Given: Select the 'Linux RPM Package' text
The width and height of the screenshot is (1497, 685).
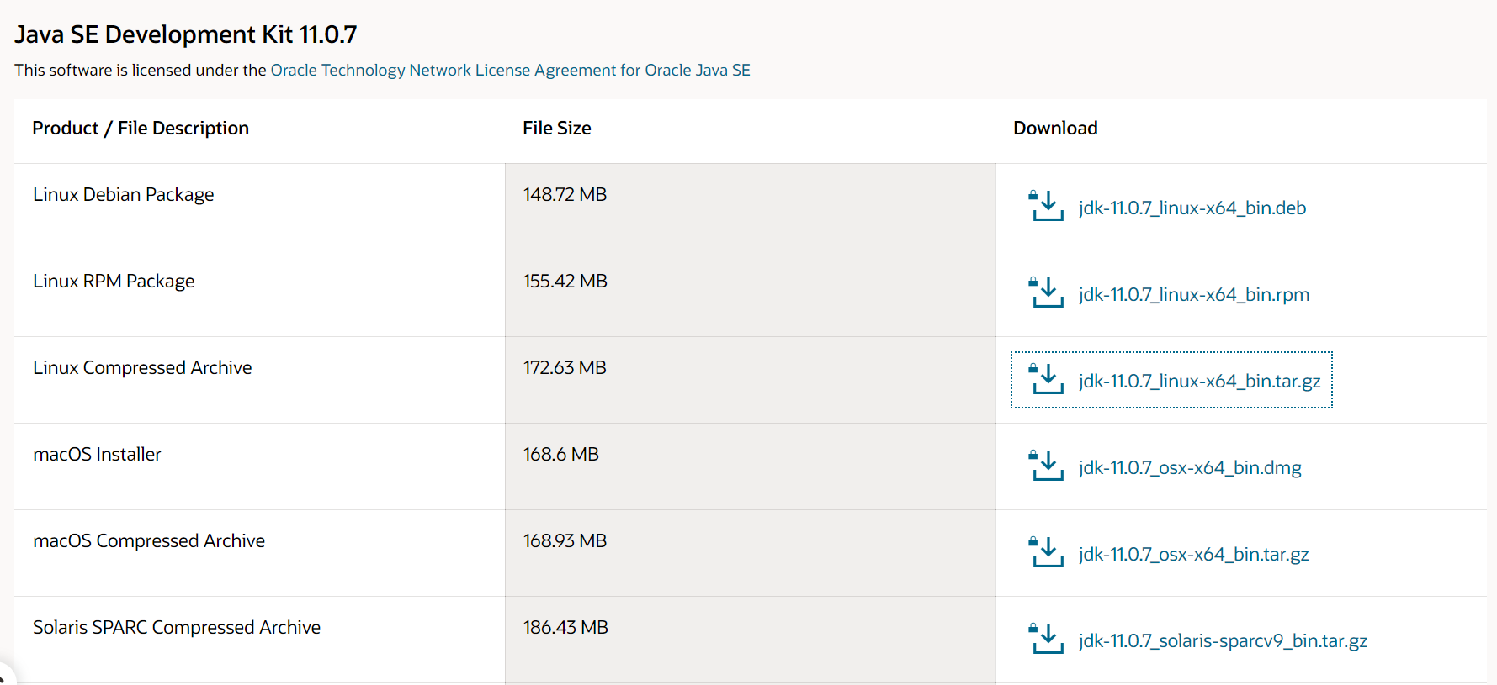Looking at the screenshot, I should click(114, 281).
